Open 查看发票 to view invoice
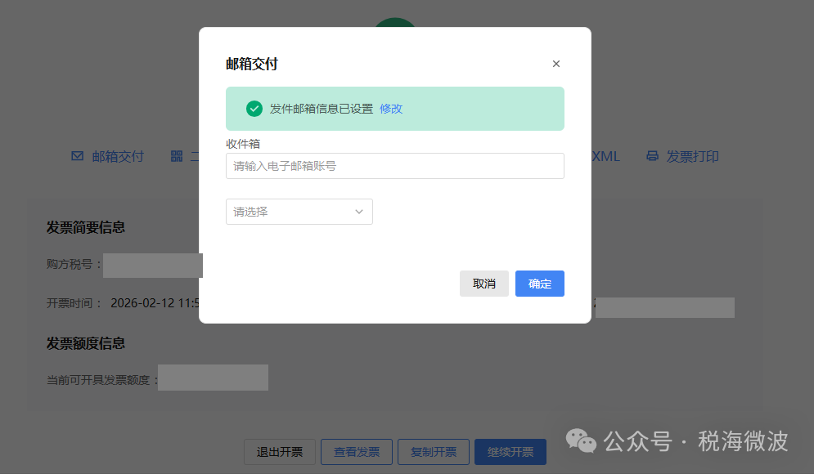This screenshot has width=814, height=474. click(x=356, y=452)
